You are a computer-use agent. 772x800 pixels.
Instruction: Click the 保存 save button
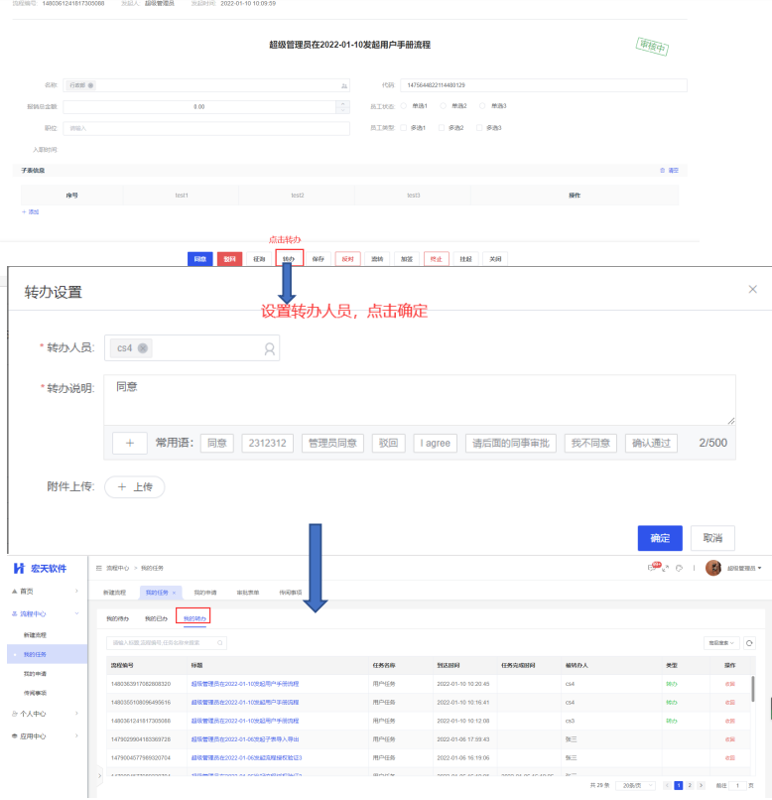(x=319, y=259)
